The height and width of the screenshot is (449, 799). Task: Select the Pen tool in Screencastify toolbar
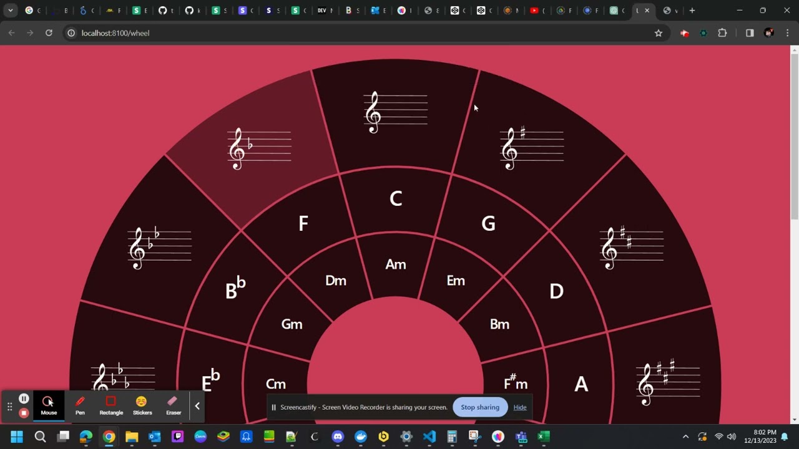pos(80,405)
